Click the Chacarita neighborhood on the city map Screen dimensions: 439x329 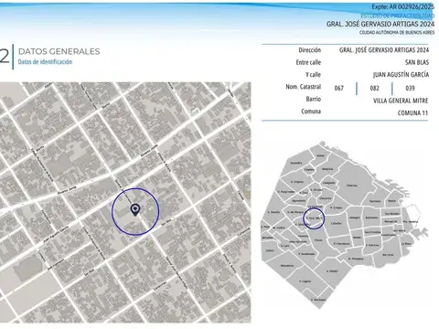(326, 198)
